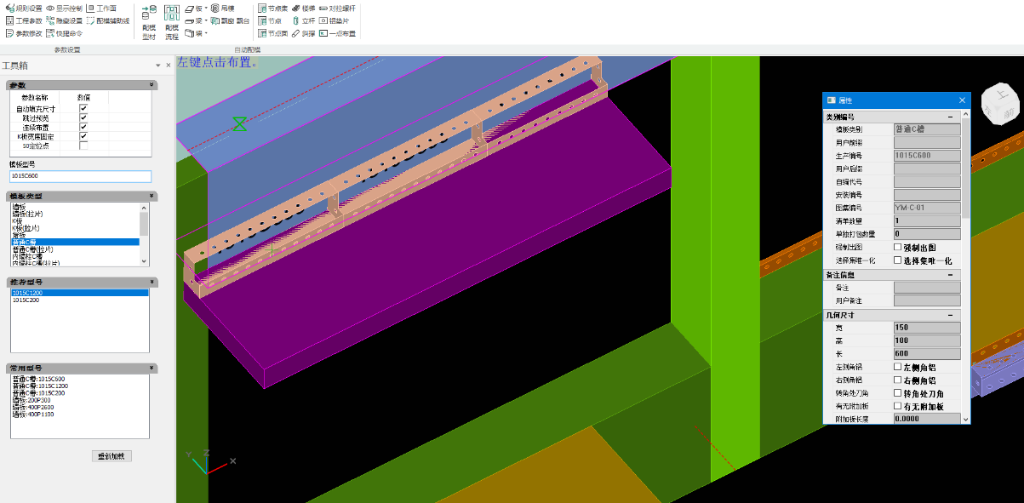This screenshot has width=1024, height=503.
Task: Select 1015C200 in recommended models
Action: (x=27, y=300)
